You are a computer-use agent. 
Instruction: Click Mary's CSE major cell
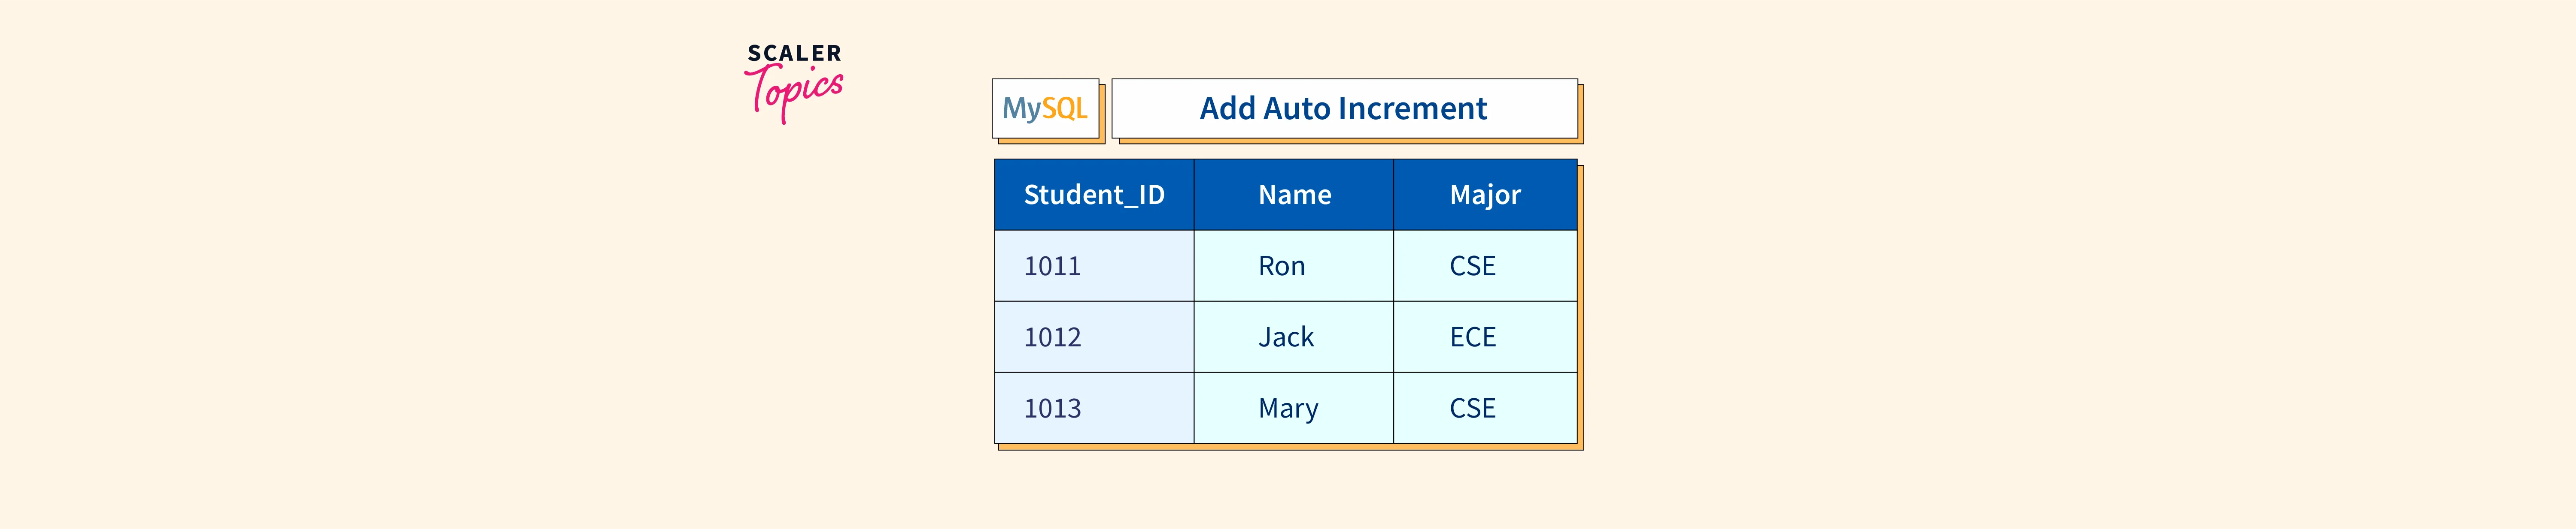point(1484,408)
